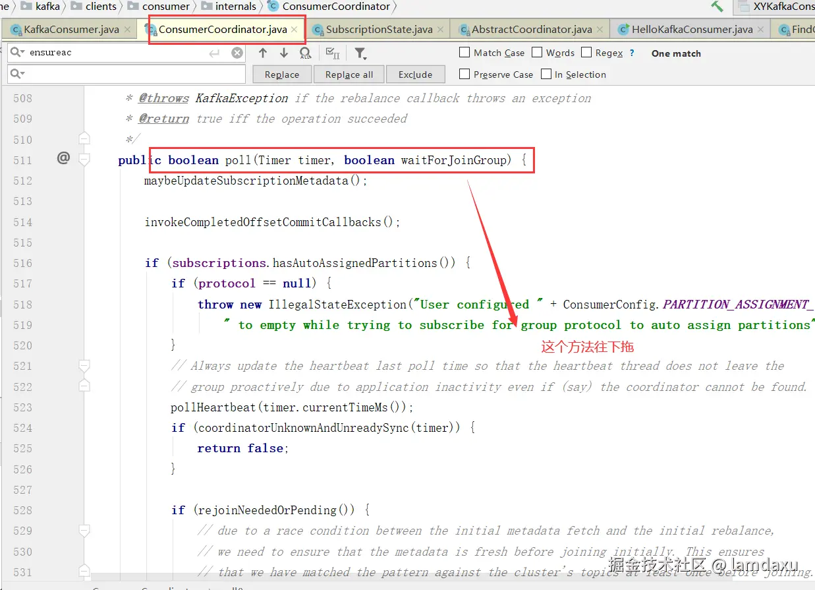Click the clients breadcrumb folder
815x590 pixels.
pos(93,7)
